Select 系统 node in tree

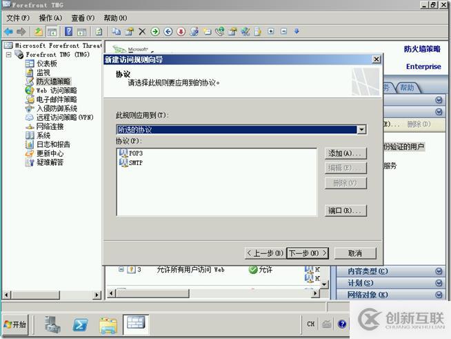click(43, 135)
